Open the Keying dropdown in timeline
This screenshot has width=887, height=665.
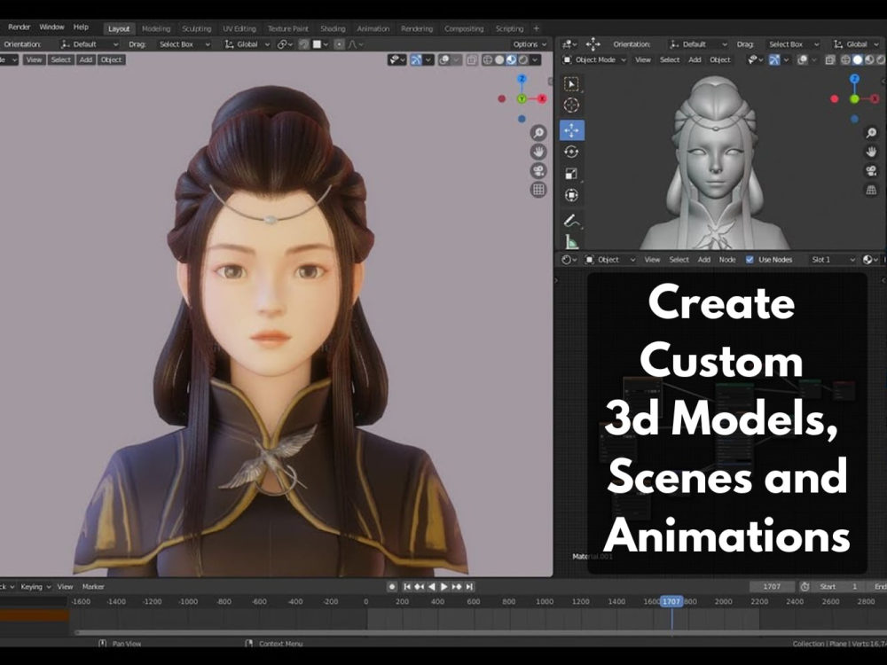click(35, 587)
